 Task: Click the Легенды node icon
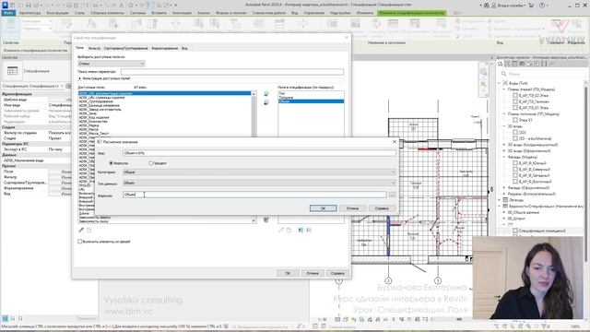pos(505,200)
